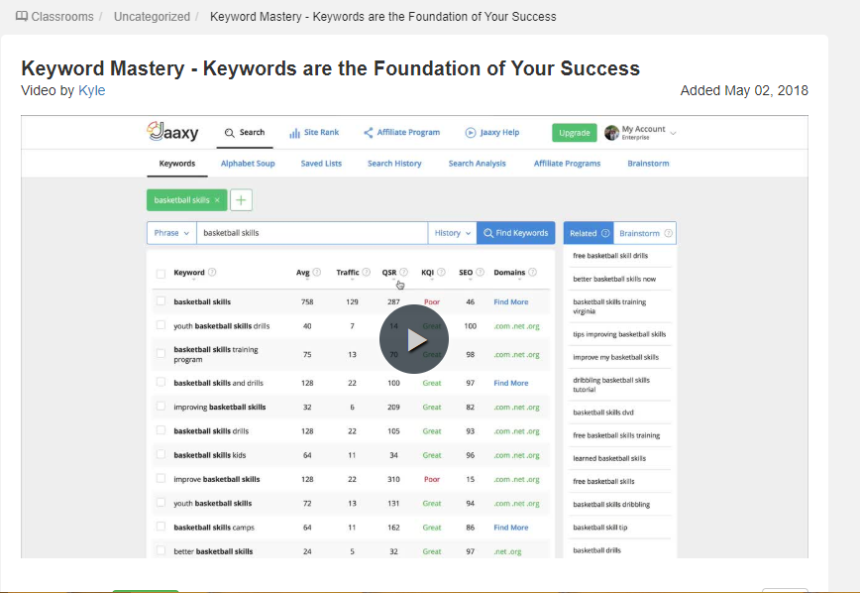Screen dimensions: 860x593
Task: Toggle the select-all keywords checkbox
Action: click(161, 274)
